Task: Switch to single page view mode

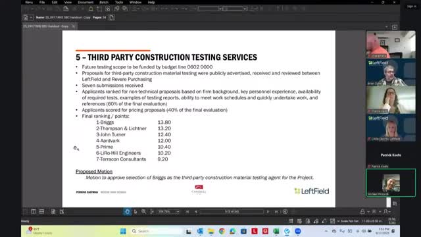Action: point(53,212)
